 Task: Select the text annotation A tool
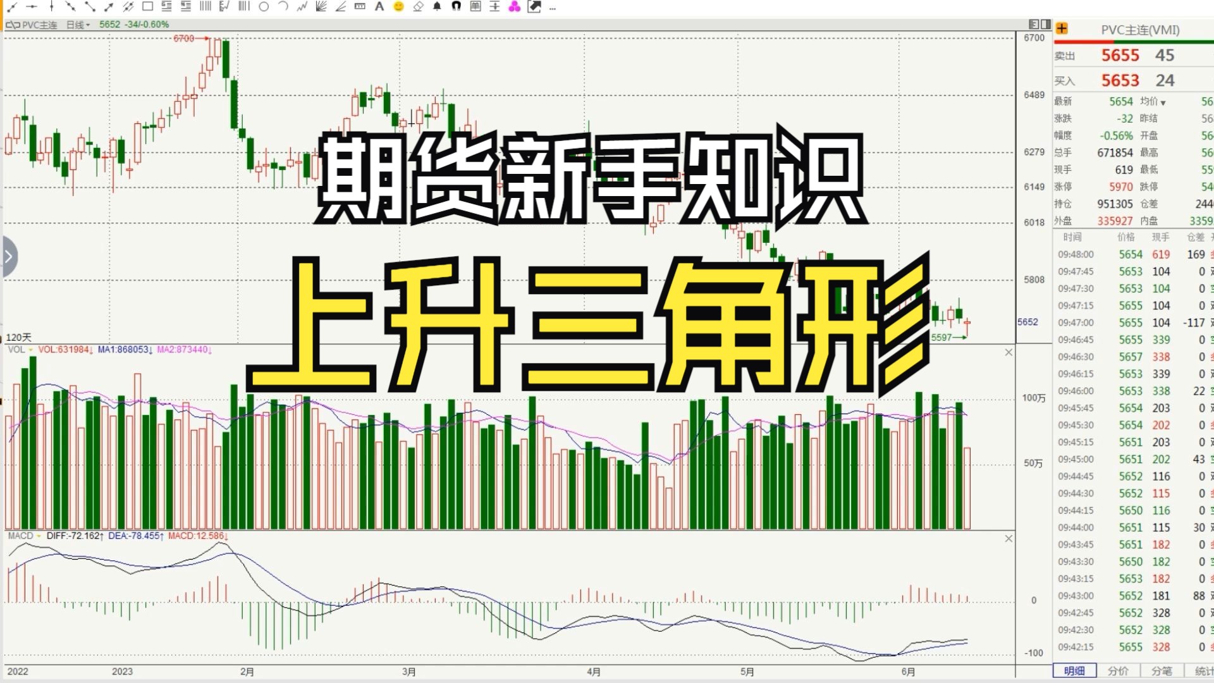pos(379,7)
